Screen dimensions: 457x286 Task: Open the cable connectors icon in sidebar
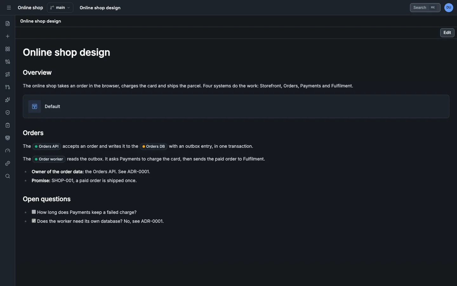[x=8, y=62]
